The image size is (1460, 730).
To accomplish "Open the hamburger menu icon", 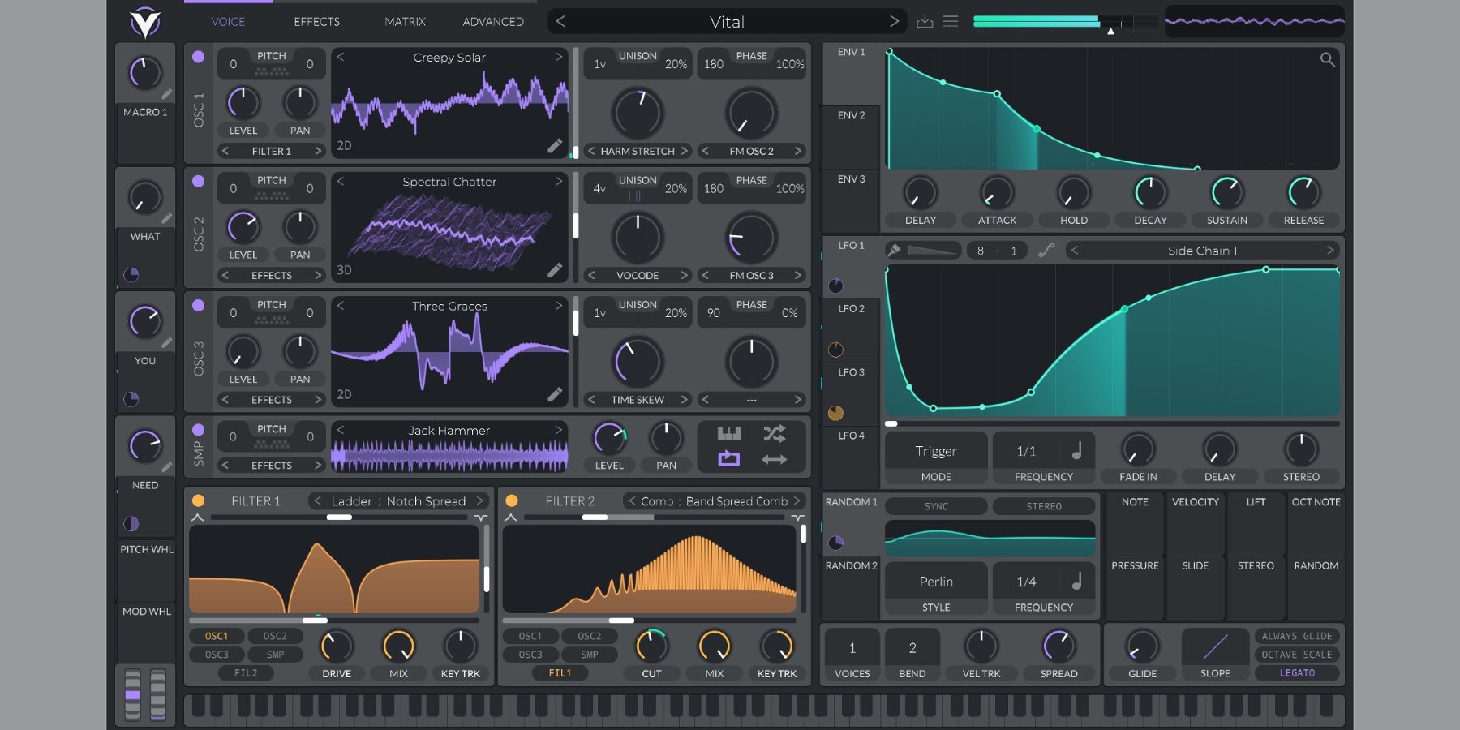I will coord(951,22).
